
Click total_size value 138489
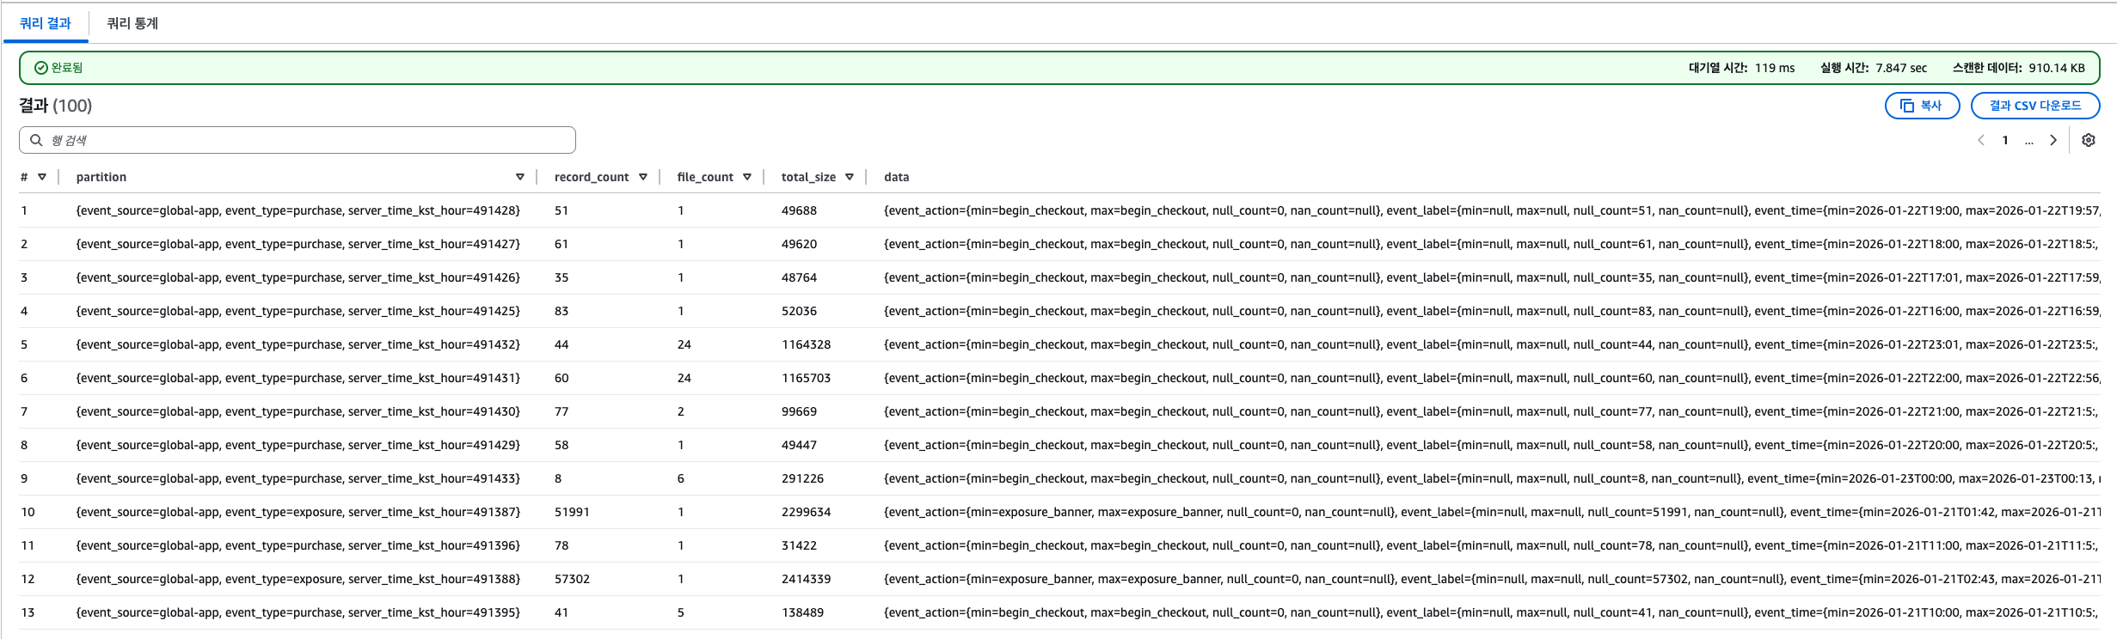[x=802, y=612]
